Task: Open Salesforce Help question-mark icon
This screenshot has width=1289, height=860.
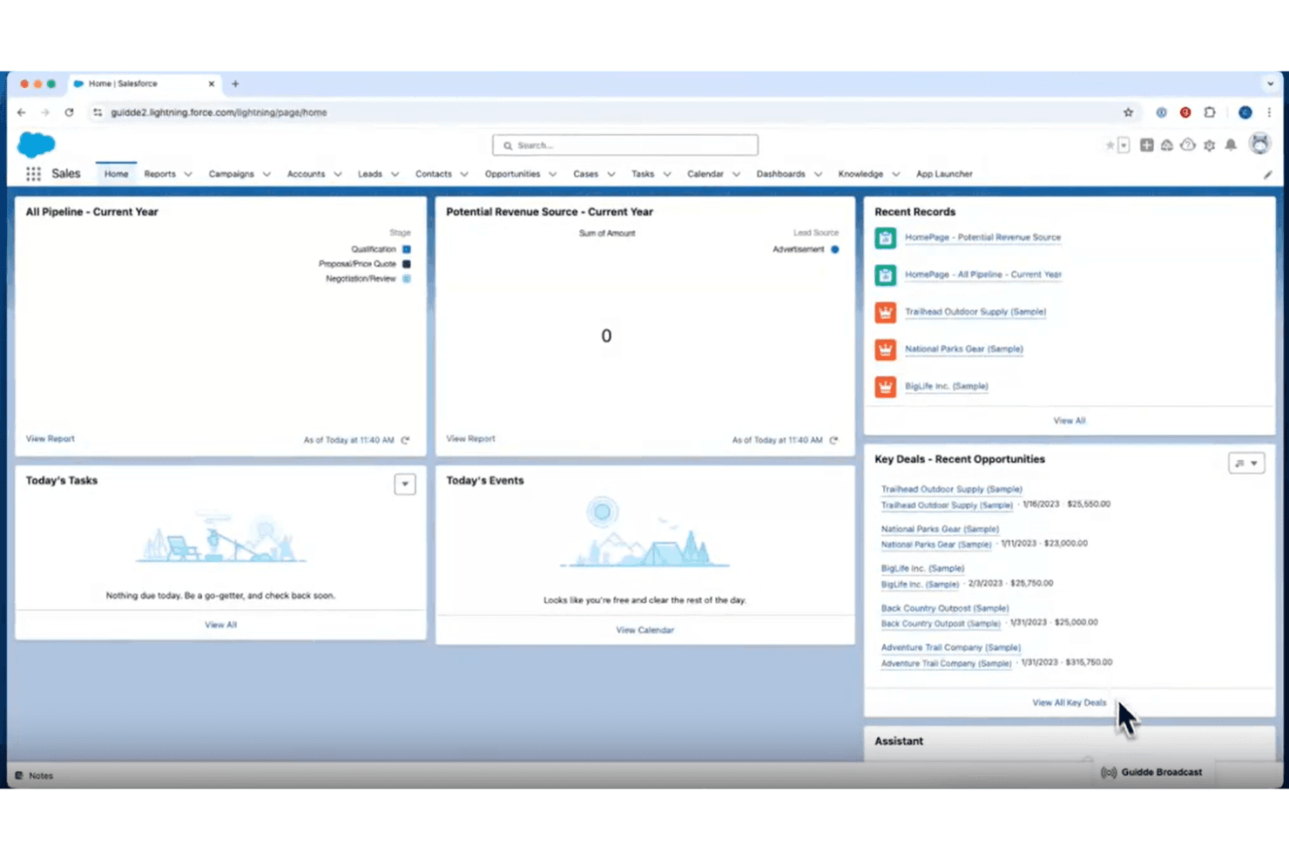Action: pyautogui.click(x=1188, y=146)
